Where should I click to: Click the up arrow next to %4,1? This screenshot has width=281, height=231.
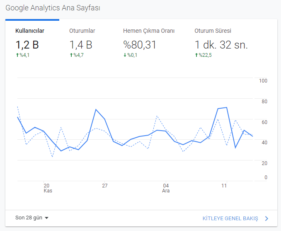point(17,55)
